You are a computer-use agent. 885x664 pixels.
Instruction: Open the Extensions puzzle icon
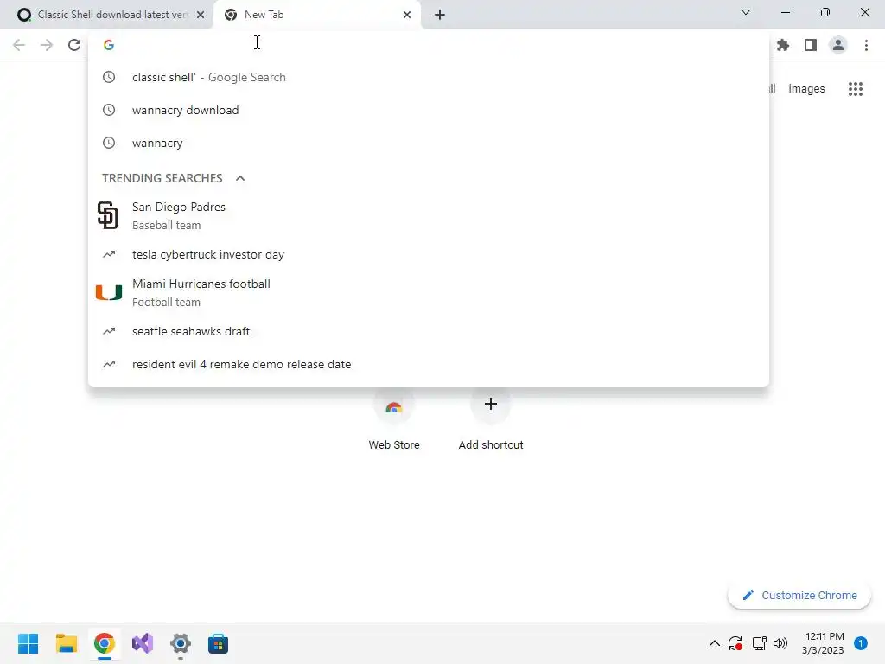pyautogui.click(x=783, y=45)
